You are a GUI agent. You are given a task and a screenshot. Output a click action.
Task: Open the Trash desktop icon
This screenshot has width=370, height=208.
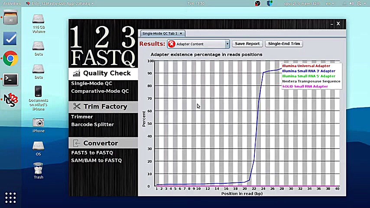click(x=39, y=169)
